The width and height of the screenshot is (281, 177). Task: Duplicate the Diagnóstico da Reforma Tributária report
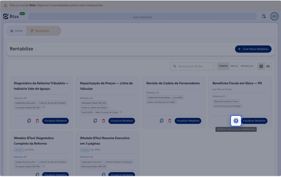(29, 121)
